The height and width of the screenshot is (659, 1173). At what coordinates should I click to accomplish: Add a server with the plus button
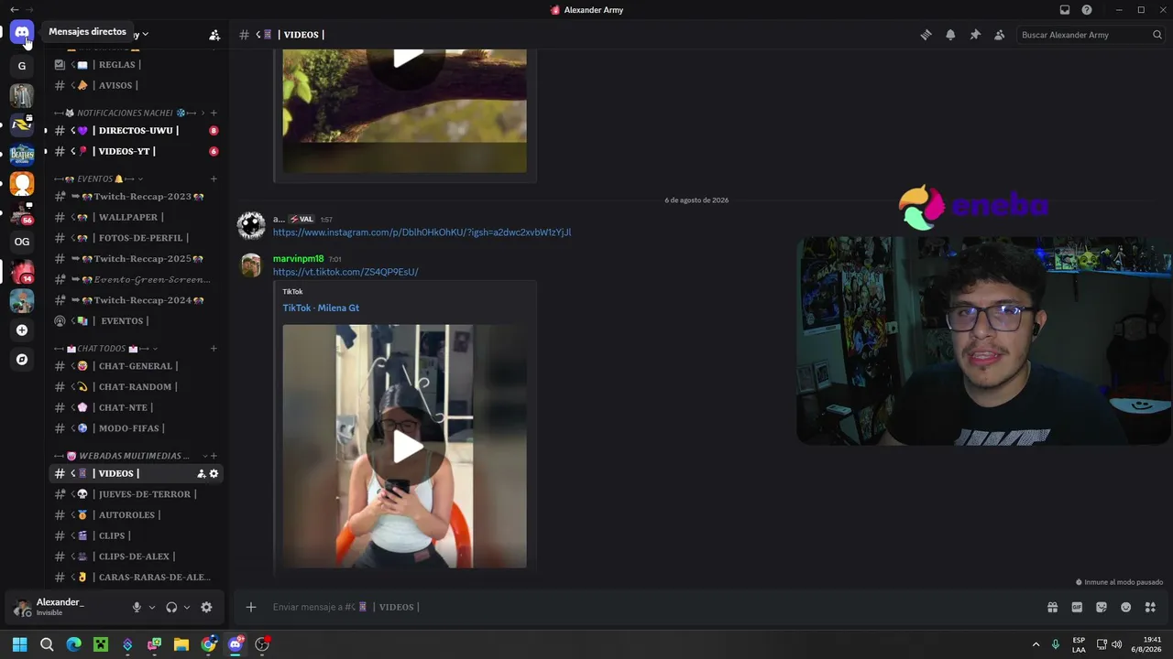(22, 330)
